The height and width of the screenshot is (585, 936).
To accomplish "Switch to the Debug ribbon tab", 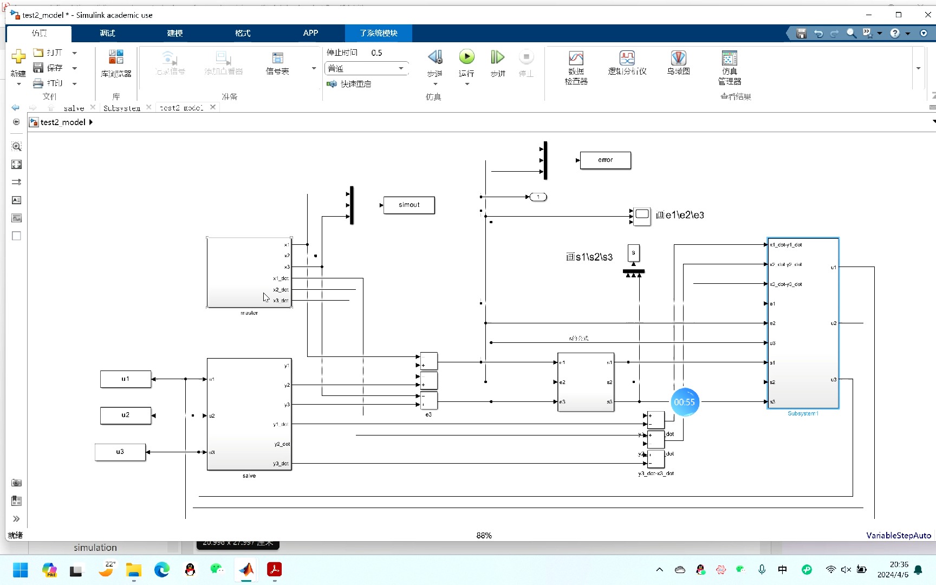I will [107, 33].
